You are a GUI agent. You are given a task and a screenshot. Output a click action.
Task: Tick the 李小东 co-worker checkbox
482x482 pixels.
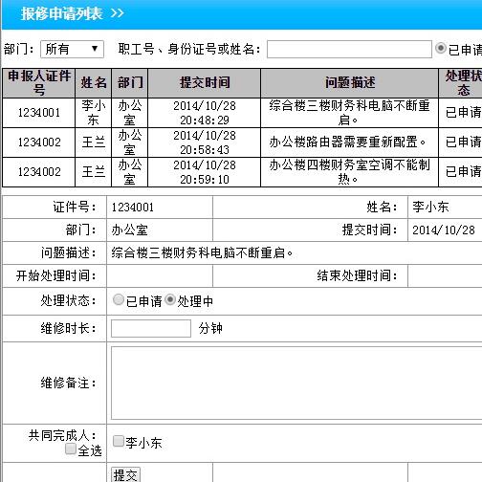pos(119,441)
